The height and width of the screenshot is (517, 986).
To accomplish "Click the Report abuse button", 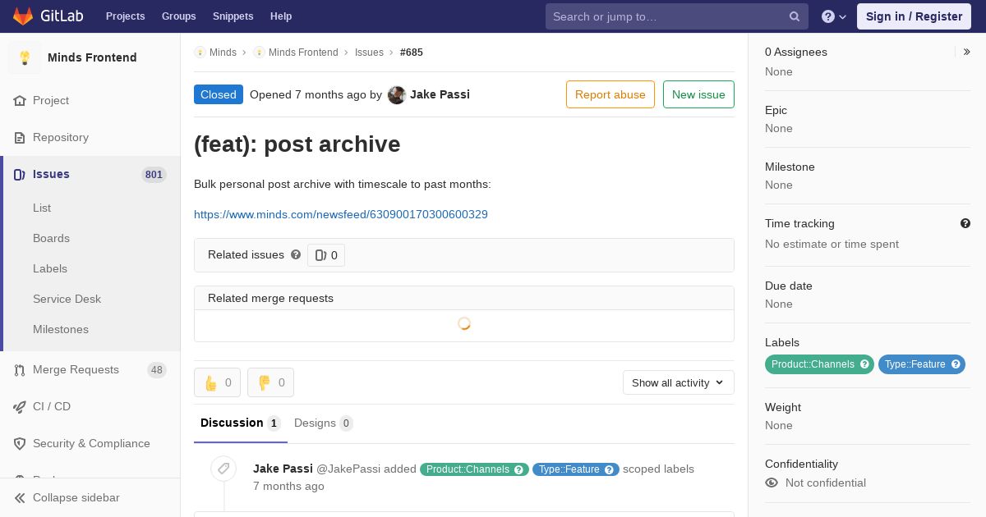I will point(610,94).
